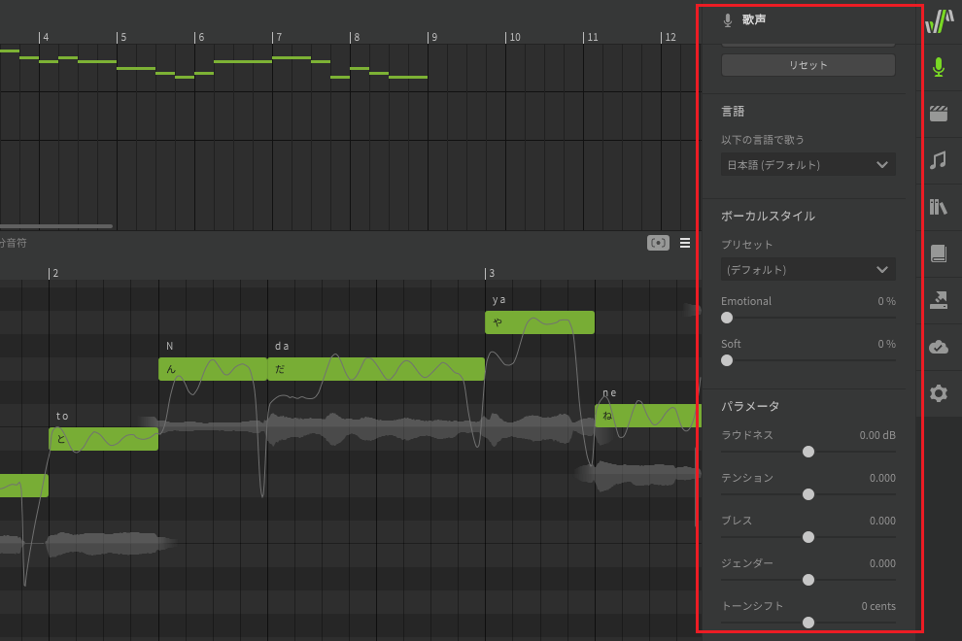Select the や note in piano roll

coord(539,322)
